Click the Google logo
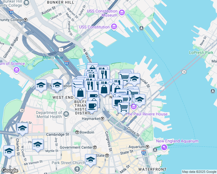Image resolution: width=217 pixels, height=174 pixels. point(10,171)
